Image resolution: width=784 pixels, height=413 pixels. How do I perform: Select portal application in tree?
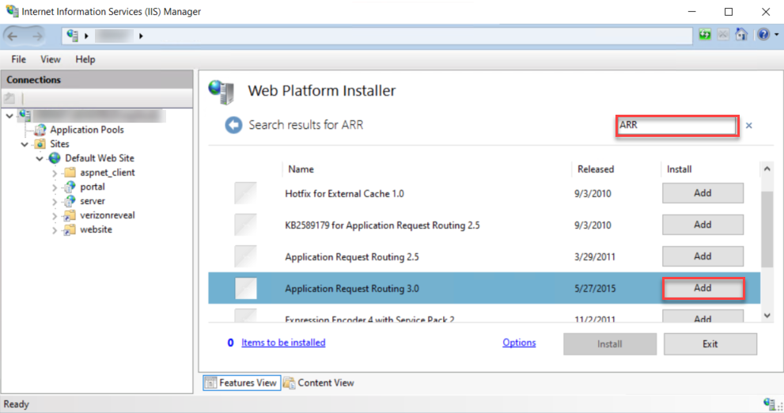coord(93,187)
